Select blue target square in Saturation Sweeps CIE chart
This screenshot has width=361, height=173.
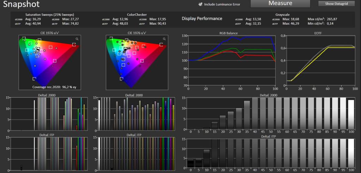pyautogui.click(x=34, y=79)
